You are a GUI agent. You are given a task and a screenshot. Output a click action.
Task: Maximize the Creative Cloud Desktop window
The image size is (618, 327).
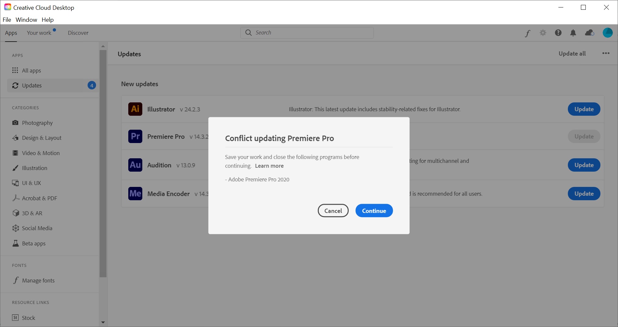[583, 7]
